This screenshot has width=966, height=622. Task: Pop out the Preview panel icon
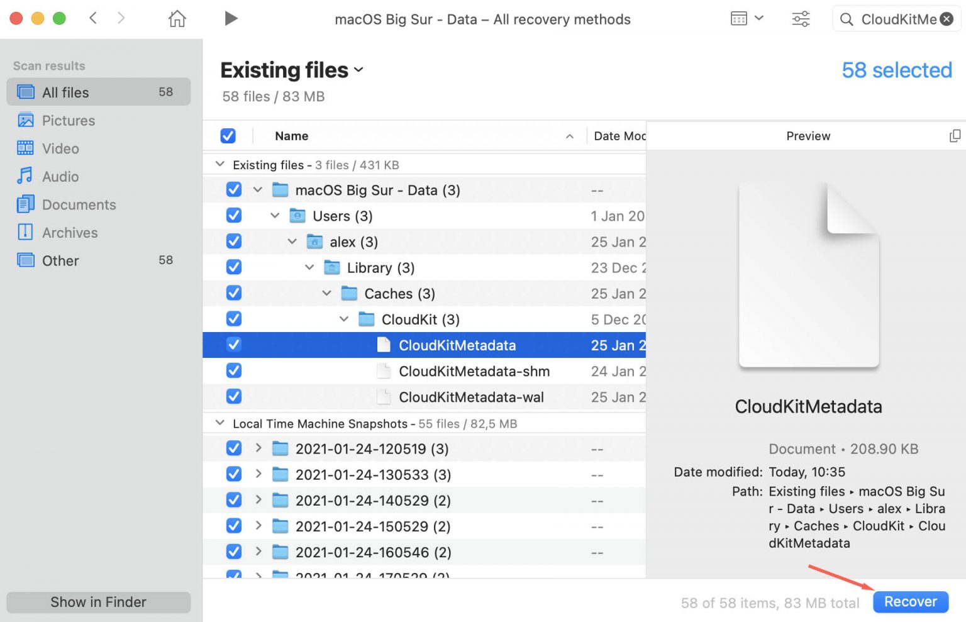tap(955, 136)
